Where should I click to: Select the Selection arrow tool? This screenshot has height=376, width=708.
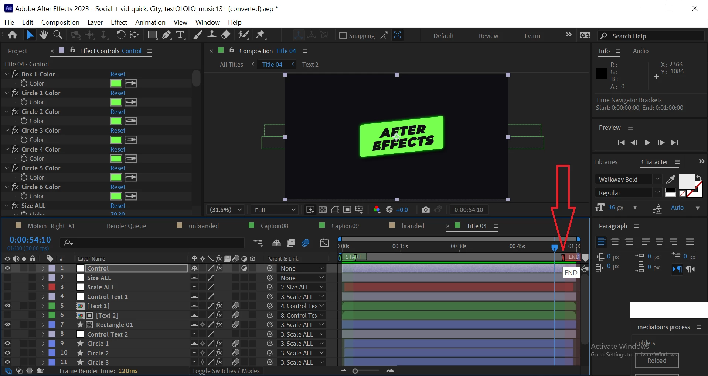(x=30, y=35)
